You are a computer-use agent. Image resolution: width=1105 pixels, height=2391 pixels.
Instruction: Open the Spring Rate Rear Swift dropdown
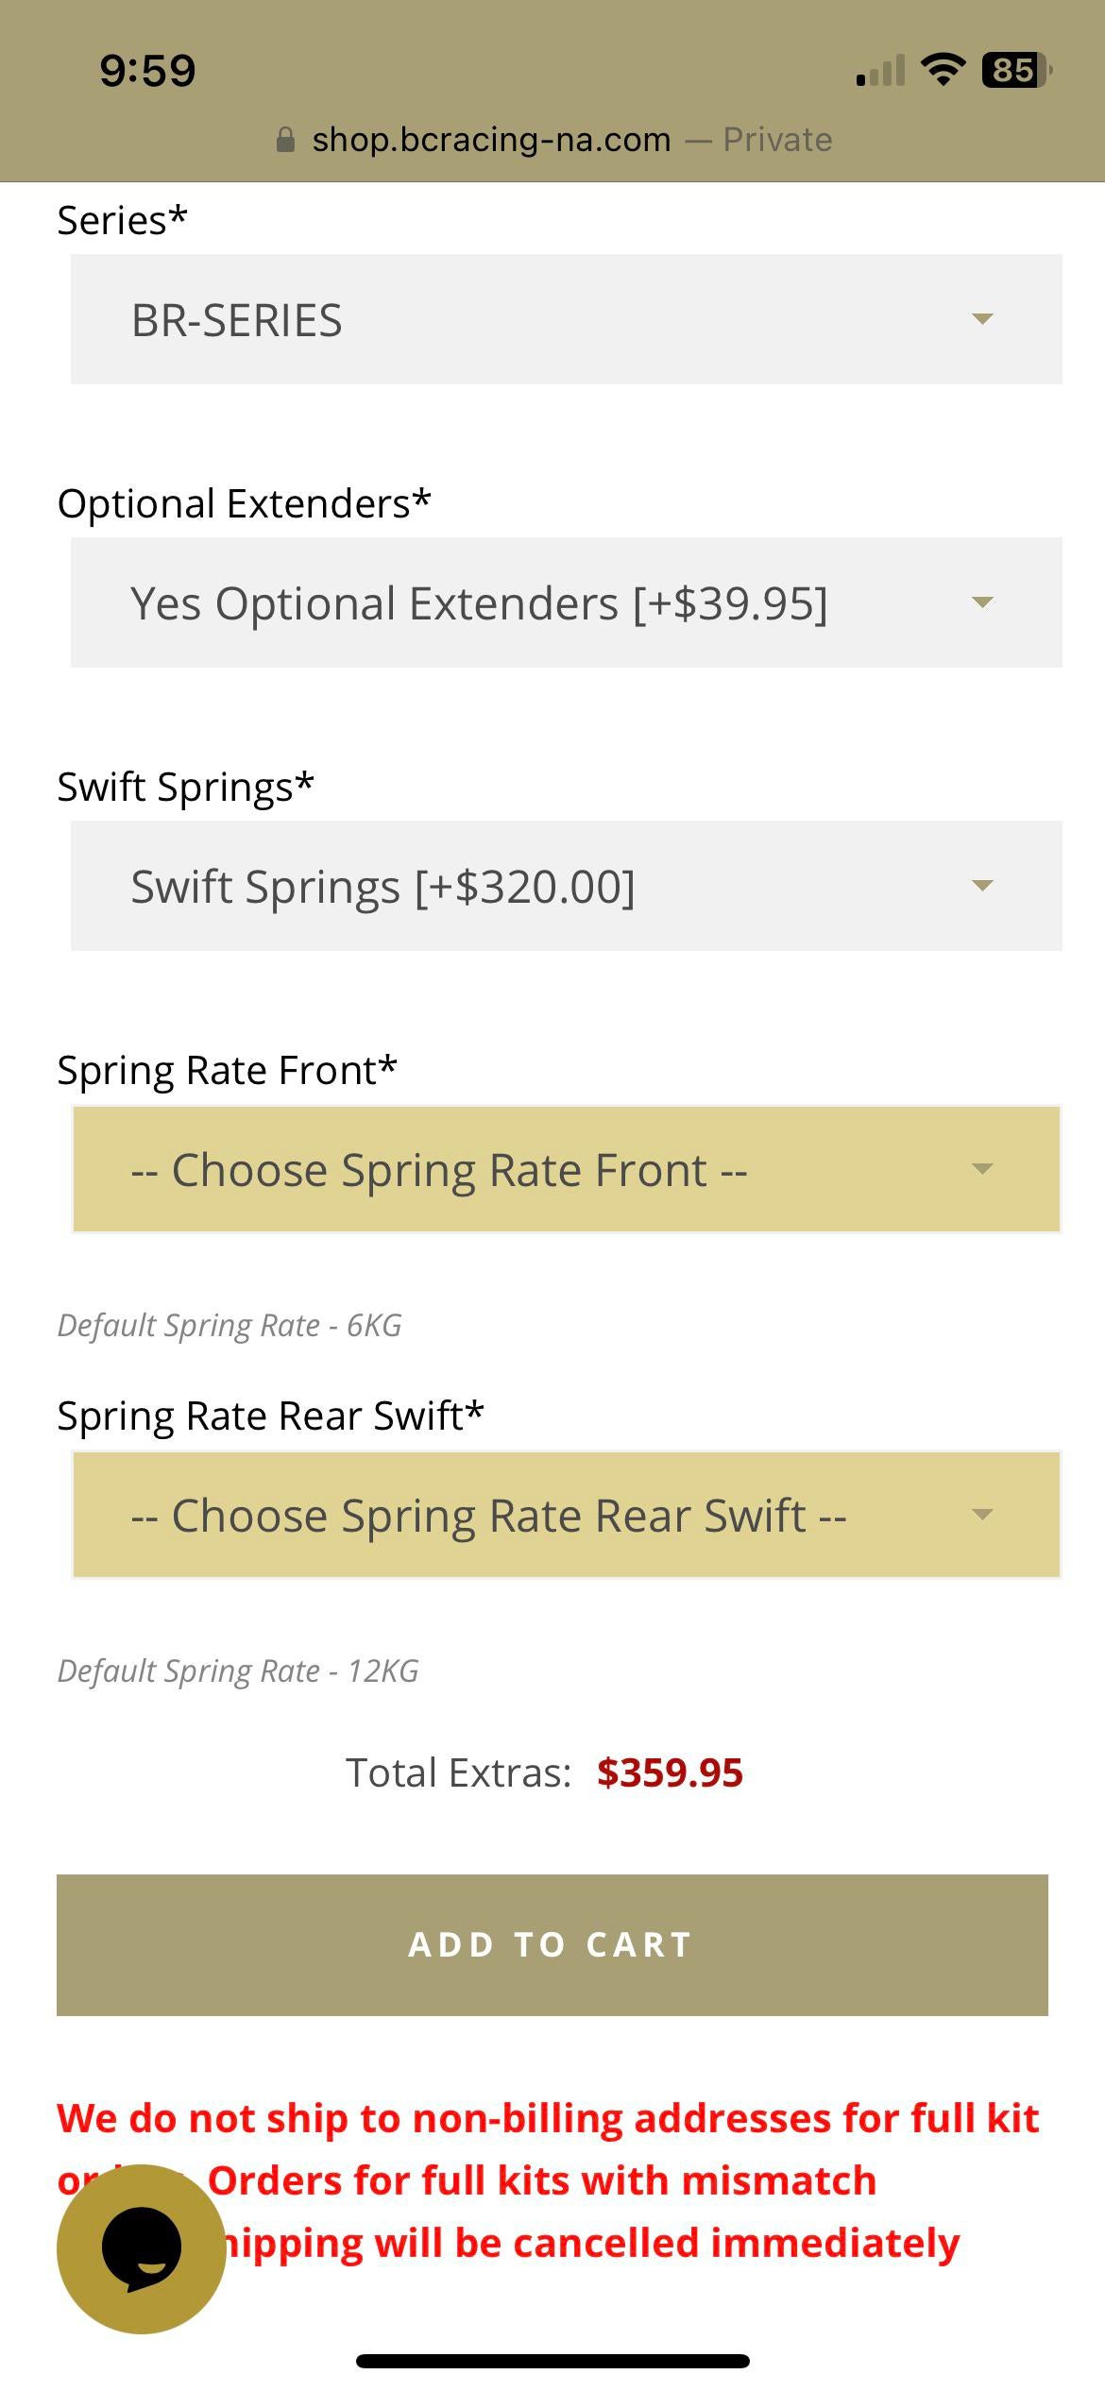(566, 1515)
